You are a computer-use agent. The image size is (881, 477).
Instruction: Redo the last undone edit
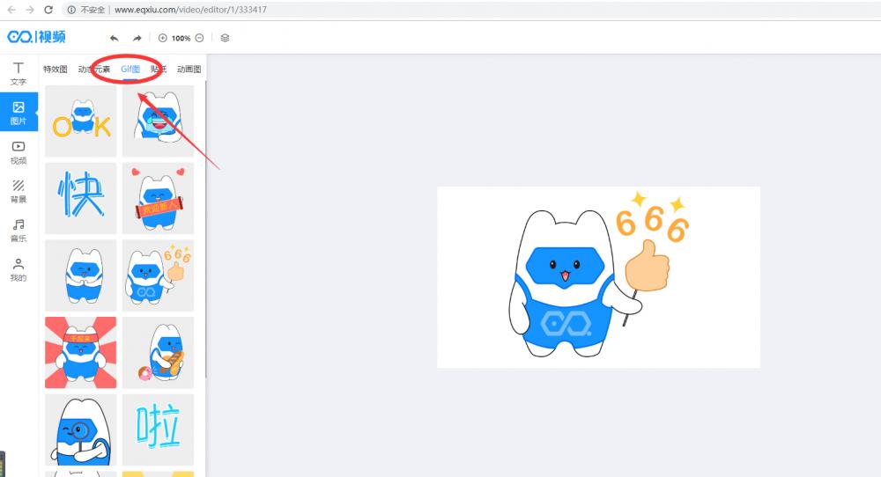click(137, 38)
